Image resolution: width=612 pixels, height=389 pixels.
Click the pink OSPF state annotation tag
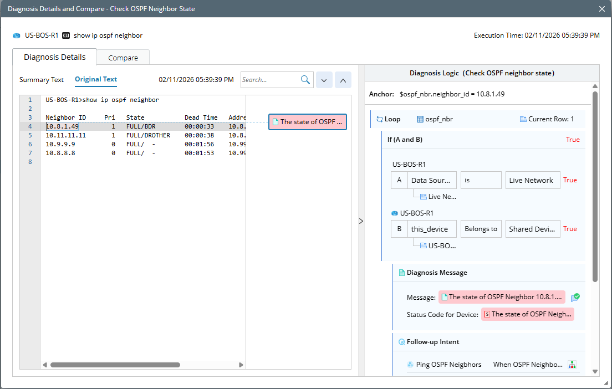pyautogui.click(x=308, y=122)
